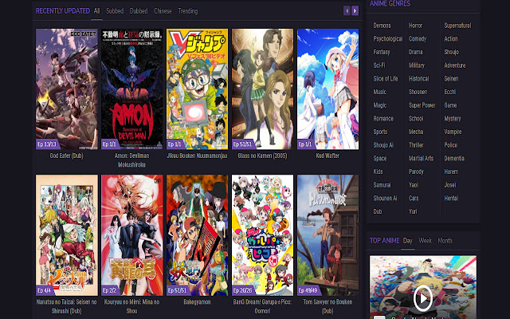Open the Nanatsu no Taizai poster
The width and height of the screenshot is (510, 319).
click(x=67, y=235)
